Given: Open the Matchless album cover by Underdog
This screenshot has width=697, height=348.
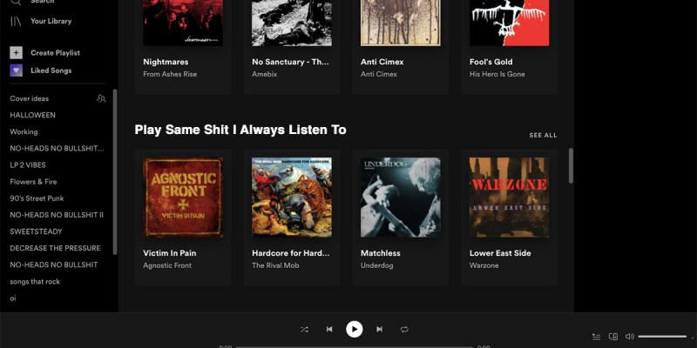Looking at the screenshot, I should [401, 197].
